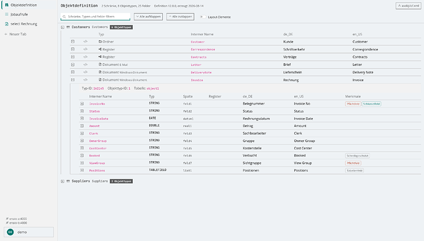The image size is (424, 241).
Task: Click the Jobaufrufe list icon in the sidebar
Action: tap(7, 14)
